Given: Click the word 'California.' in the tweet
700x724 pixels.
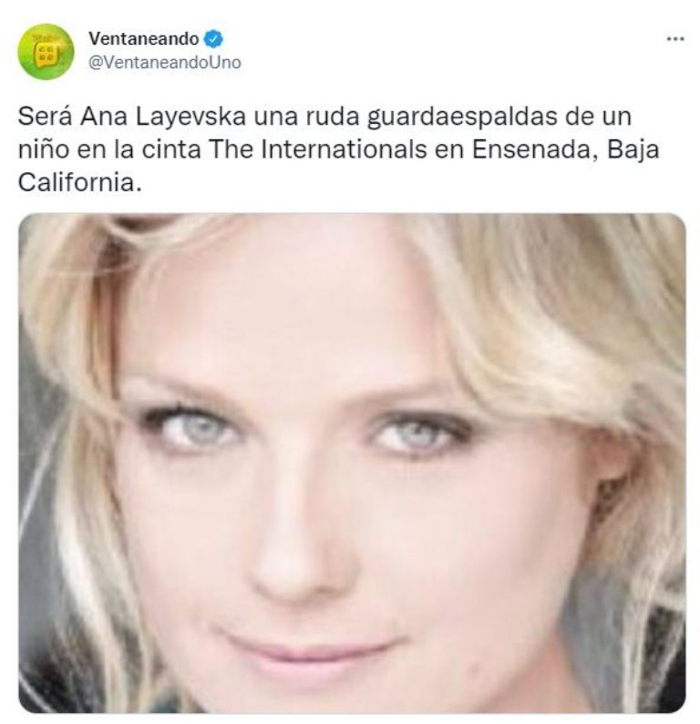Looking at the screenshot, I should tap(79, 183).
